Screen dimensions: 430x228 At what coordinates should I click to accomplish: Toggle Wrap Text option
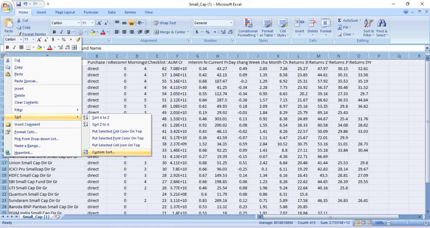[x=165, y=23]
